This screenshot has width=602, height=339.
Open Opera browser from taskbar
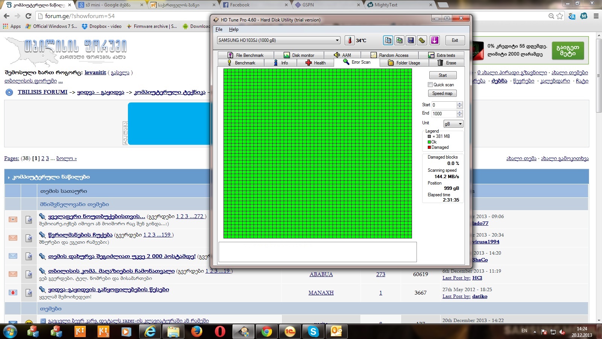tap(220, 332)
